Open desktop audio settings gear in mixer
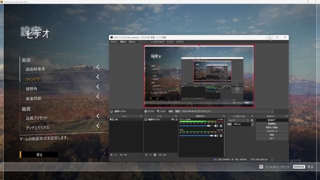The image size is (320, 180). [221, 126]
